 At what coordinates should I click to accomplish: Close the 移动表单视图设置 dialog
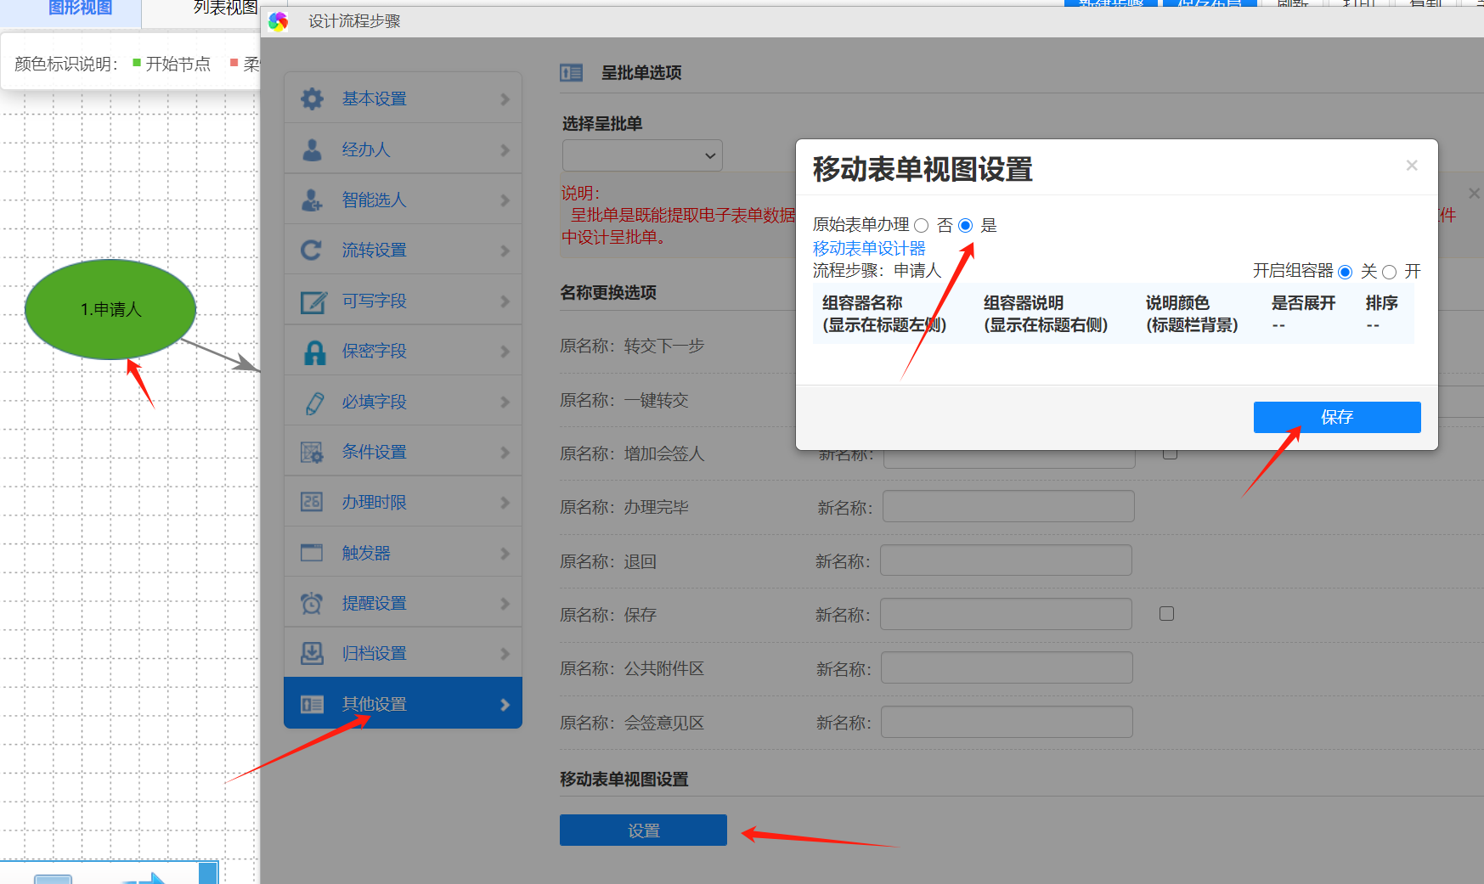(x=1412, y=166)
